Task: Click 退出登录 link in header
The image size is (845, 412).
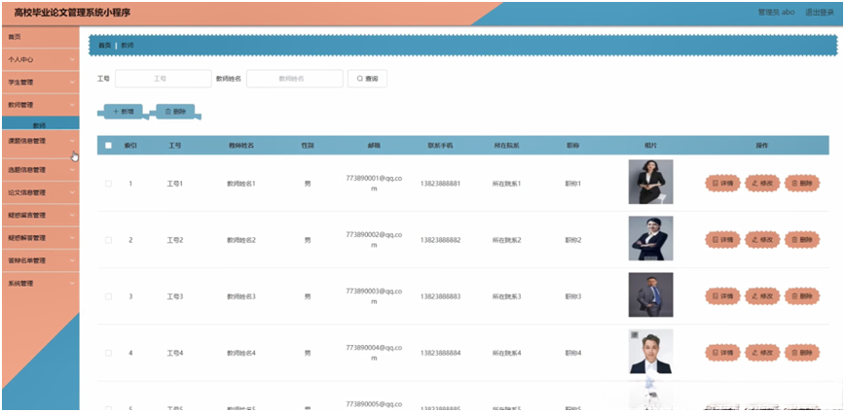Action: pyautogui.click(x=819, y=13)
